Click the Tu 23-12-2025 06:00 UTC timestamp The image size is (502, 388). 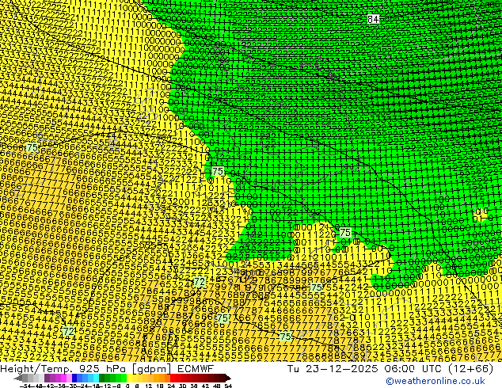coord(390,368)
